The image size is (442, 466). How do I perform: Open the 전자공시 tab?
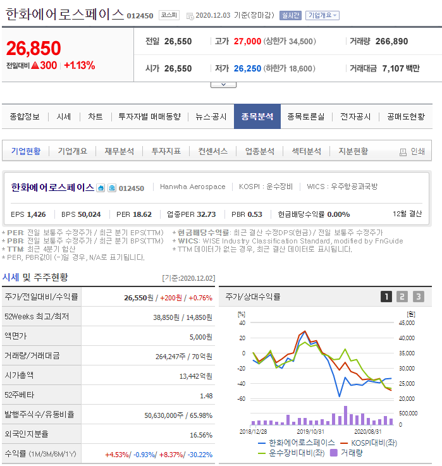point(355,116)
